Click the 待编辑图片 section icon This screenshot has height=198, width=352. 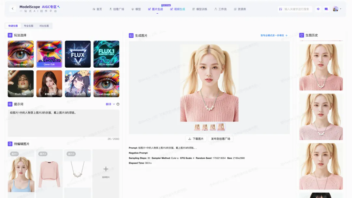pos(10,144)
